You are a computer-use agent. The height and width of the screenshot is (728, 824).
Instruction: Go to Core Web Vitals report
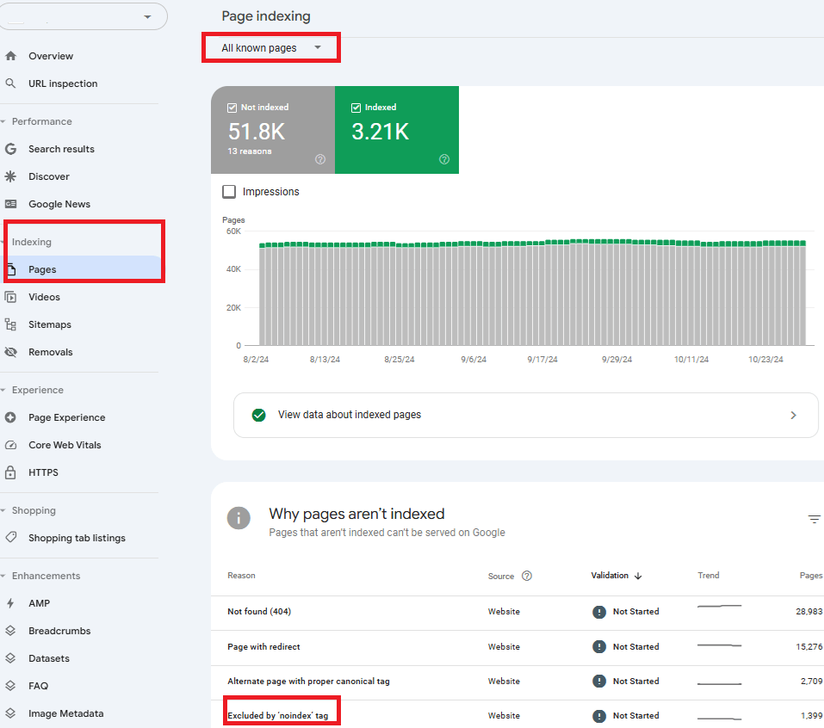coord(65,445)
